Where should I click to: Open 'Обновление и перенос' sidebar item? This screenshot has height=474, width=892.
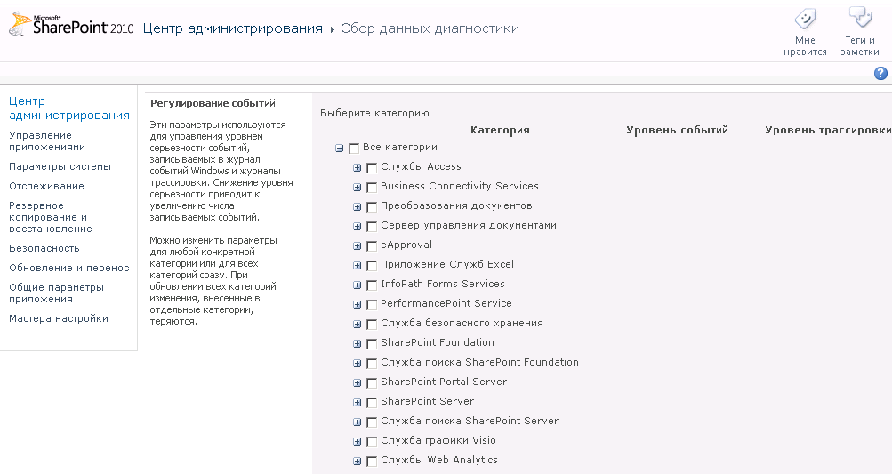point(69,268)
